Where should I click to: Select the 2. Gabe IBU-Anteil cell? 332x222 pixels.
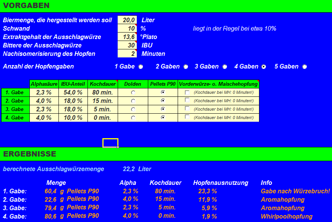point(73,101)
